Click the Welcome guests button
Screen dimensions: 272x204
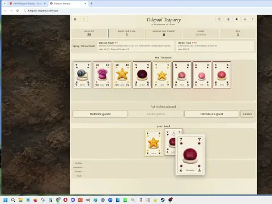100,114
